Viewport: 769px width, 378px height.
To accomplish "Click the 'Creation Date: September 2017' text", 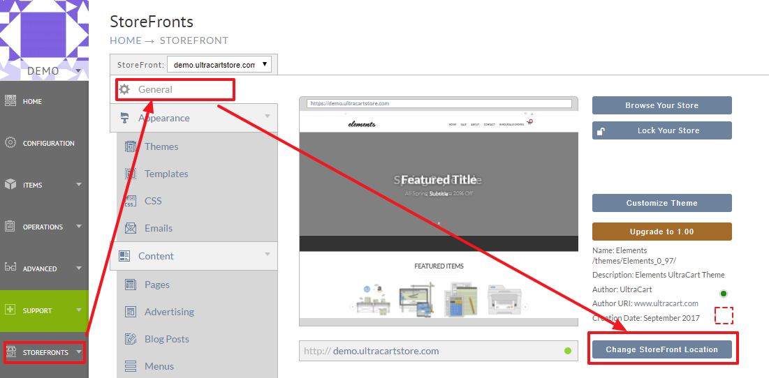I will [646, 318].
